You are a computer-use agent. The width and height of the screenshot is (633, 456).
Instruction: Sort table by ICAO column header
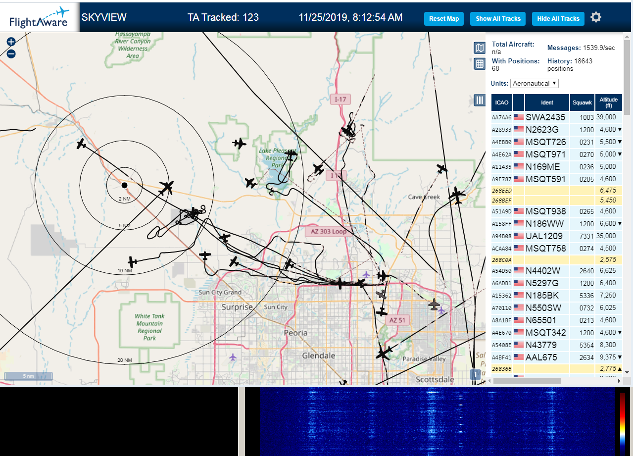[502, 102]
